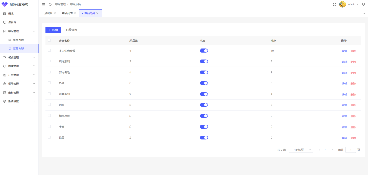Toggle status switch for 多人优惠套餐
Viewport: 368px width, 175px height.
204,51
